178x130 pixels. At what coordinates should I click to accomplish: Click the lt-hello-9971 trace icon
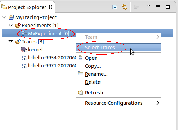click(x=24, y=66)
